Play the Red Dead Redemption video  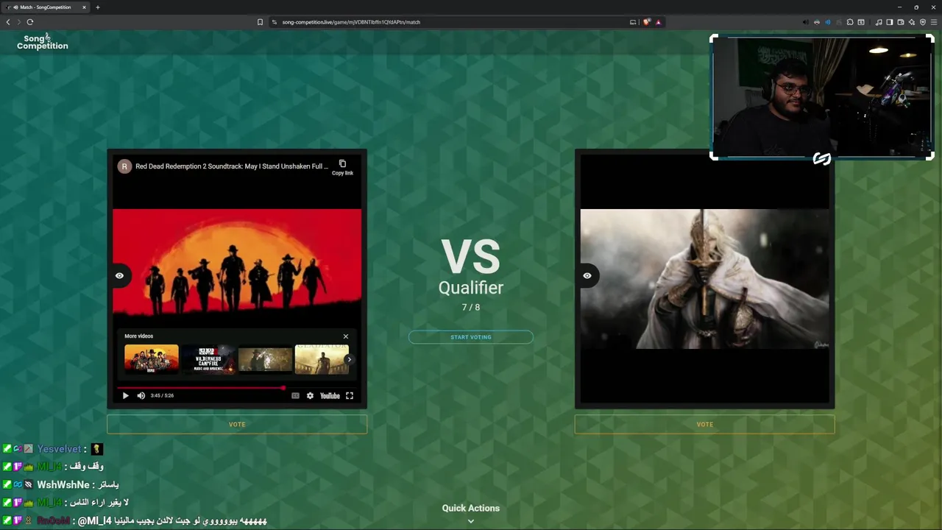pos(125,396)
